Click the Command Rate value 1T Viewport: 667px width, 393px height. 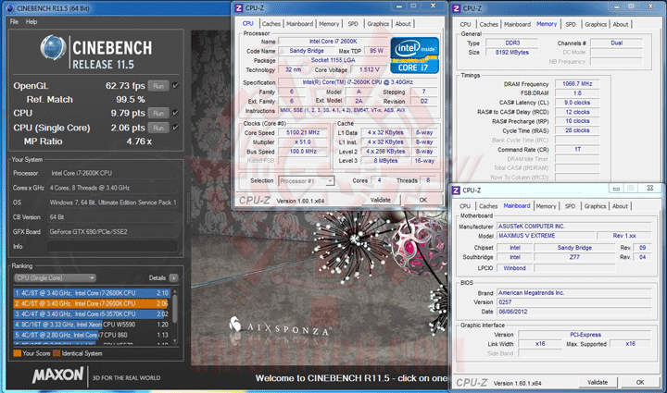click(x=577, y=150)
